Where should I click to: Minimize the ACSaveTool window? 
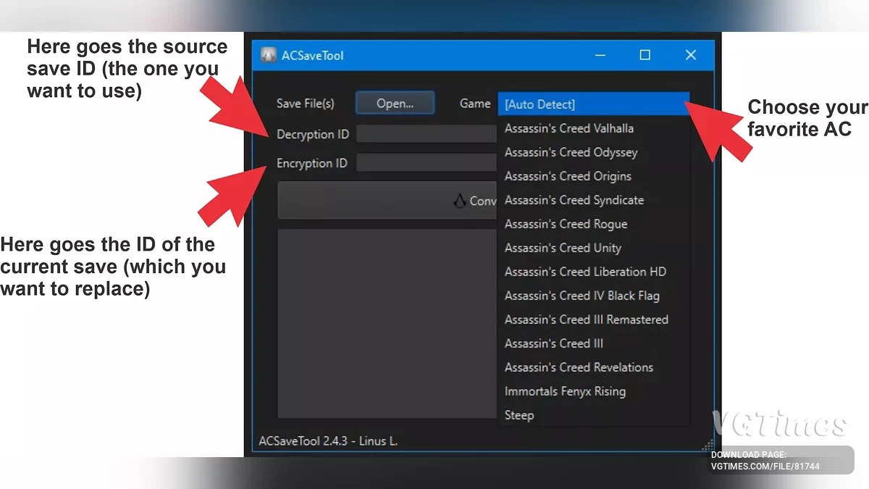tap(600, 55)
